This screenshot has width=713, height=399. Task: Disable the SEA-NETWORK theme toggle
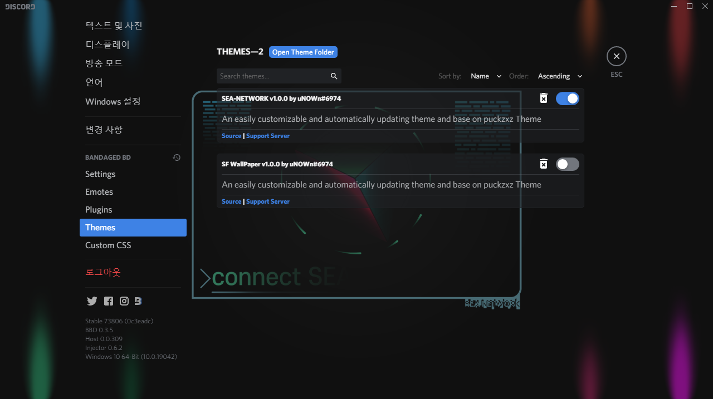(x=568, y=98)
